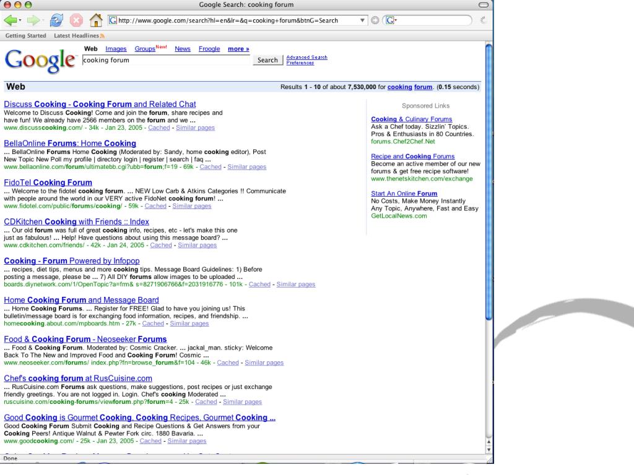Click the scrollbar up arrow

pyautogui.click(x=489, y=443)
